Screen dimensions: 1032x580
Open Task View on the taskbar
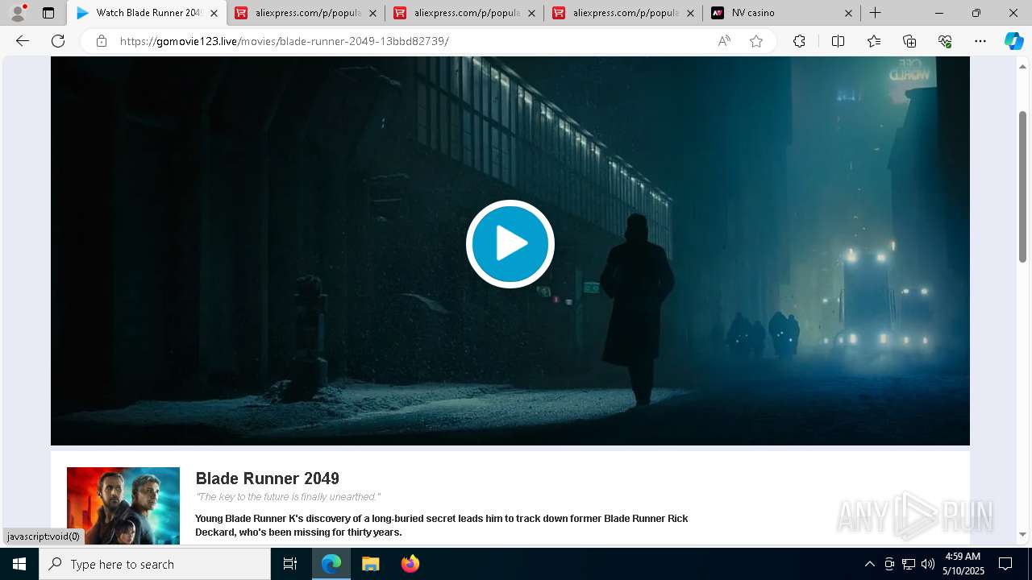click(290, 564)
